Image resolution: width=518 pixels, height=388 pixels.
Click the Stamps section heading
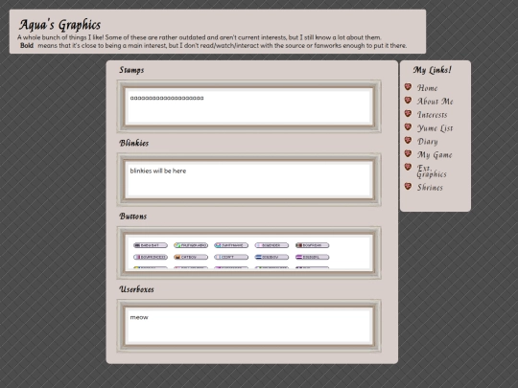tap(131, 70)
